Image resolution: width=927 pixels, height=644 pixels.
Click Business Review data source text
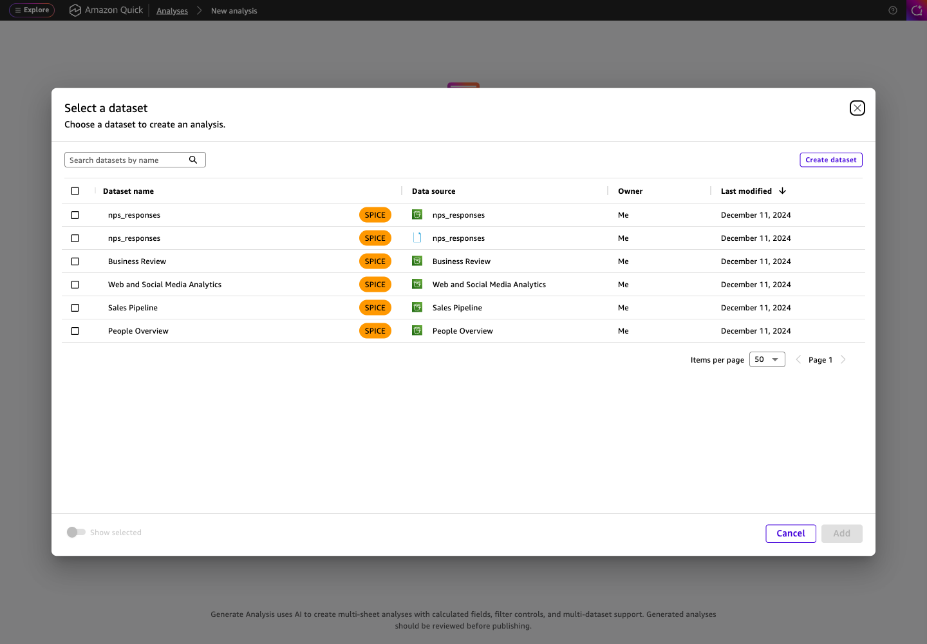462,261
